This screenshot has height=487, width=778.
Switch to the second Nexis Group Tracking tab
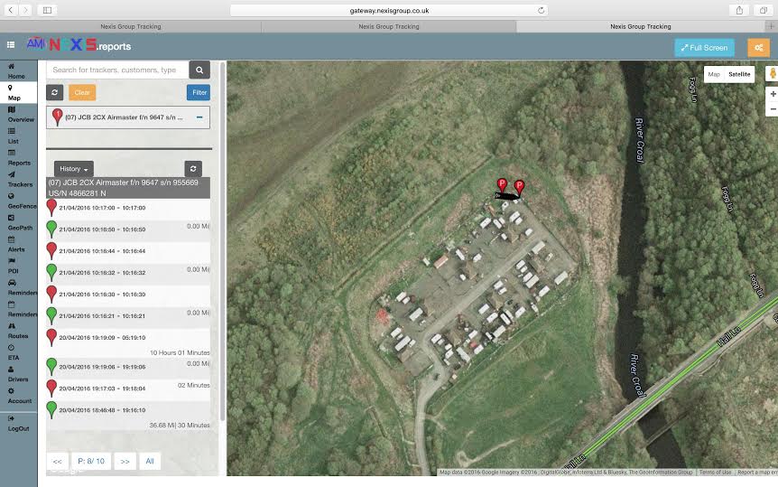point(389,26)
